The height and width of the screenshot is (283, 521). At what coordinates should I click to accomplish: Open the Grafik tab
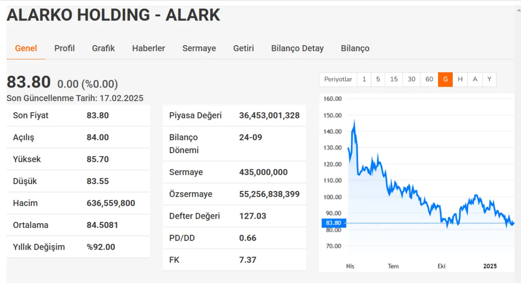pyautogui.click(x=103, y=48)
